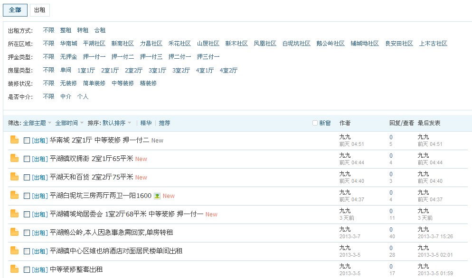Open the 默认排序 sort dropdown

tap(117, 123)
